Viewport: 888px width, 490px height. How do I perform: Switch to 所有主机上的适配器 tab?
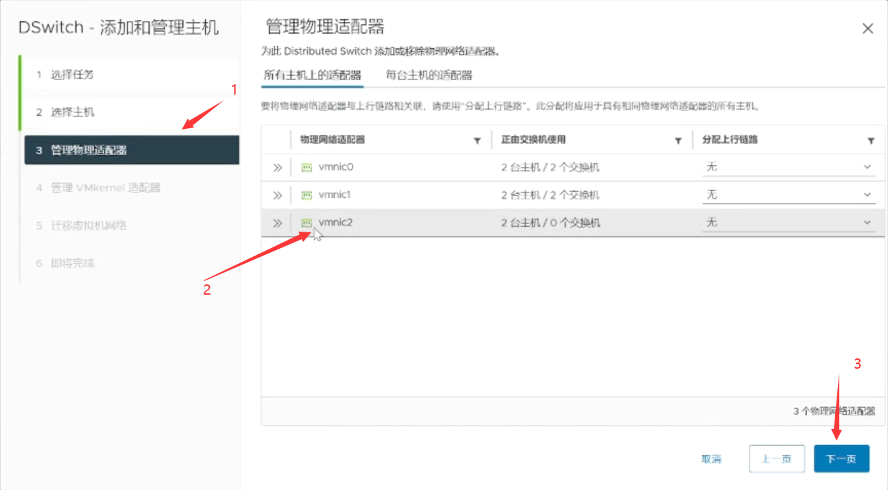tap(313, 75)
